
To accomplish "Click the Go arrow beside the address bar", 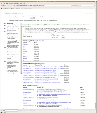I will (74, 6).
